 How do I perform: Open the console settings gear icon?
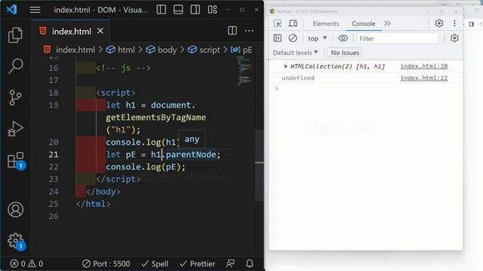pos(454,38)
